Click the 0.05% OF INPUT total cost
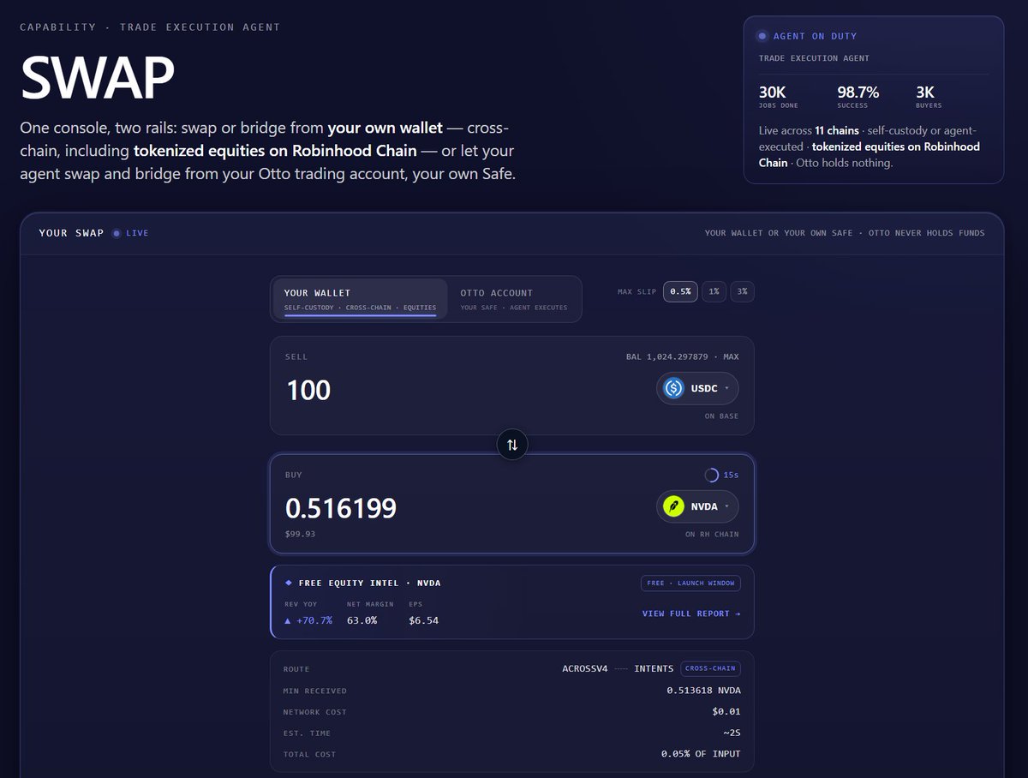1028x778 pixels. point(702,754)
